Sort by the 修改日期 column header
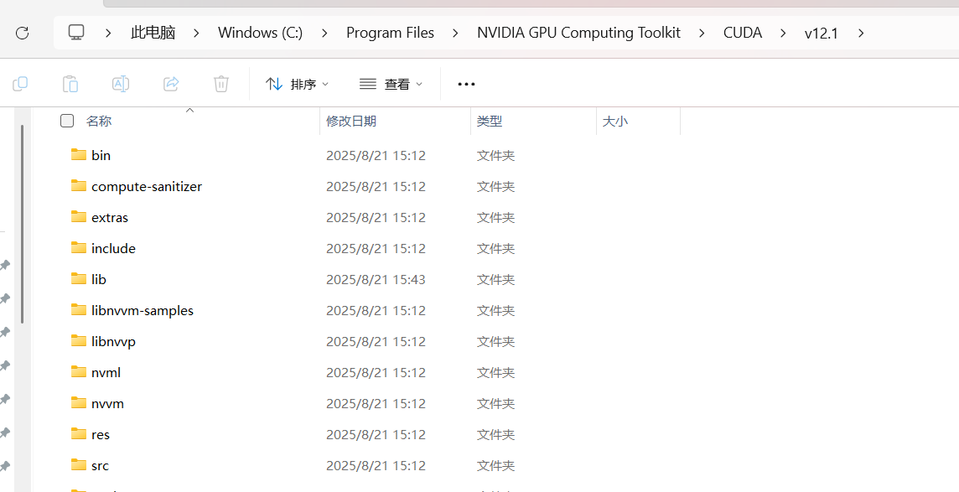959x492 pixels. [x=351, y=121]
